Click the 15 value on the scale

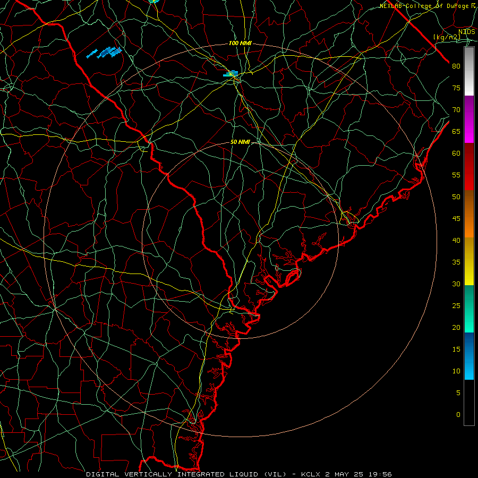tap(456, 349)
